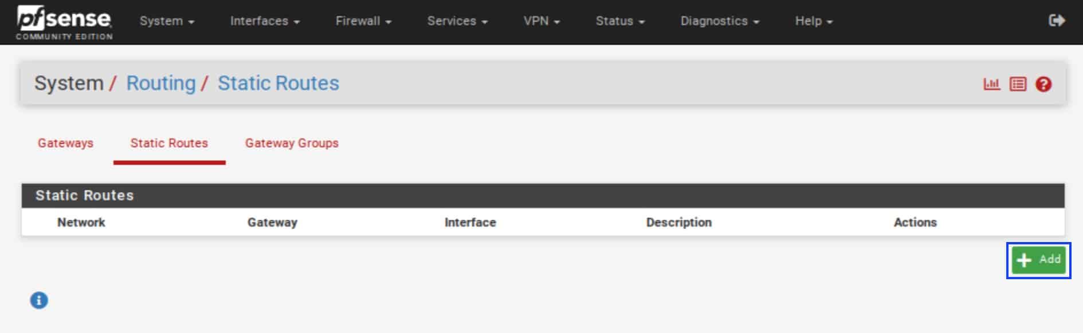1083x333 pixels.
Task: Show the blue info icon details
Action: pos(39,300)
